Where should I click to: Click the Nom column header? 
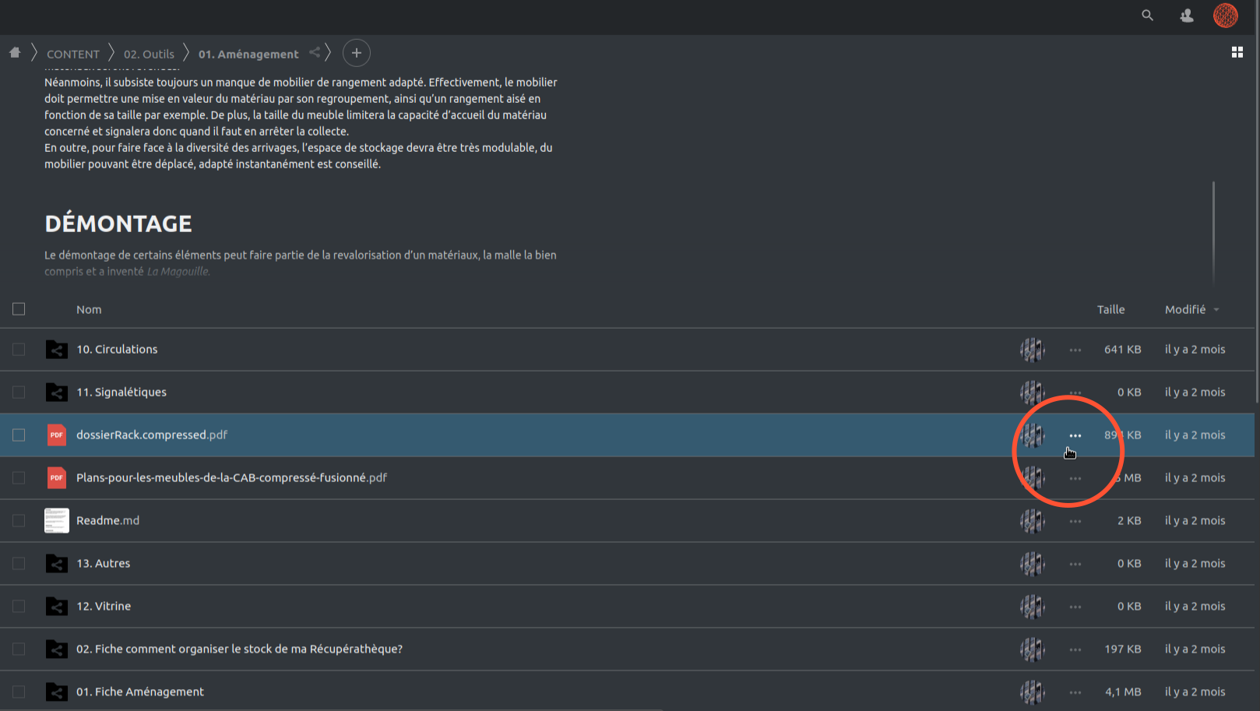coord(89,309)
